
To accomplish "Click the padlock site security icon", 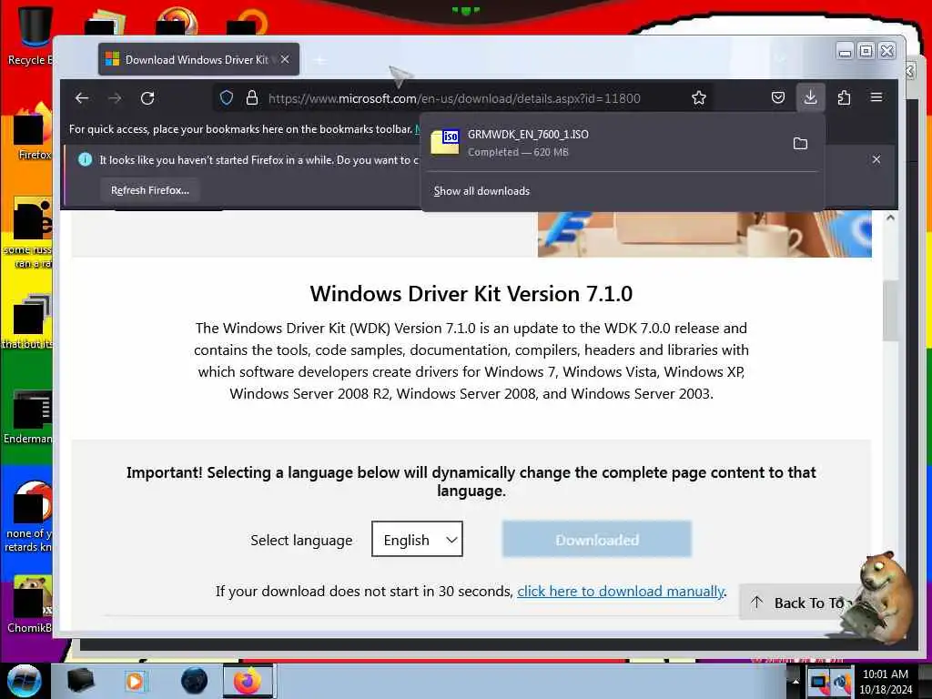I will pyautogui.click(x=252, y=98).
